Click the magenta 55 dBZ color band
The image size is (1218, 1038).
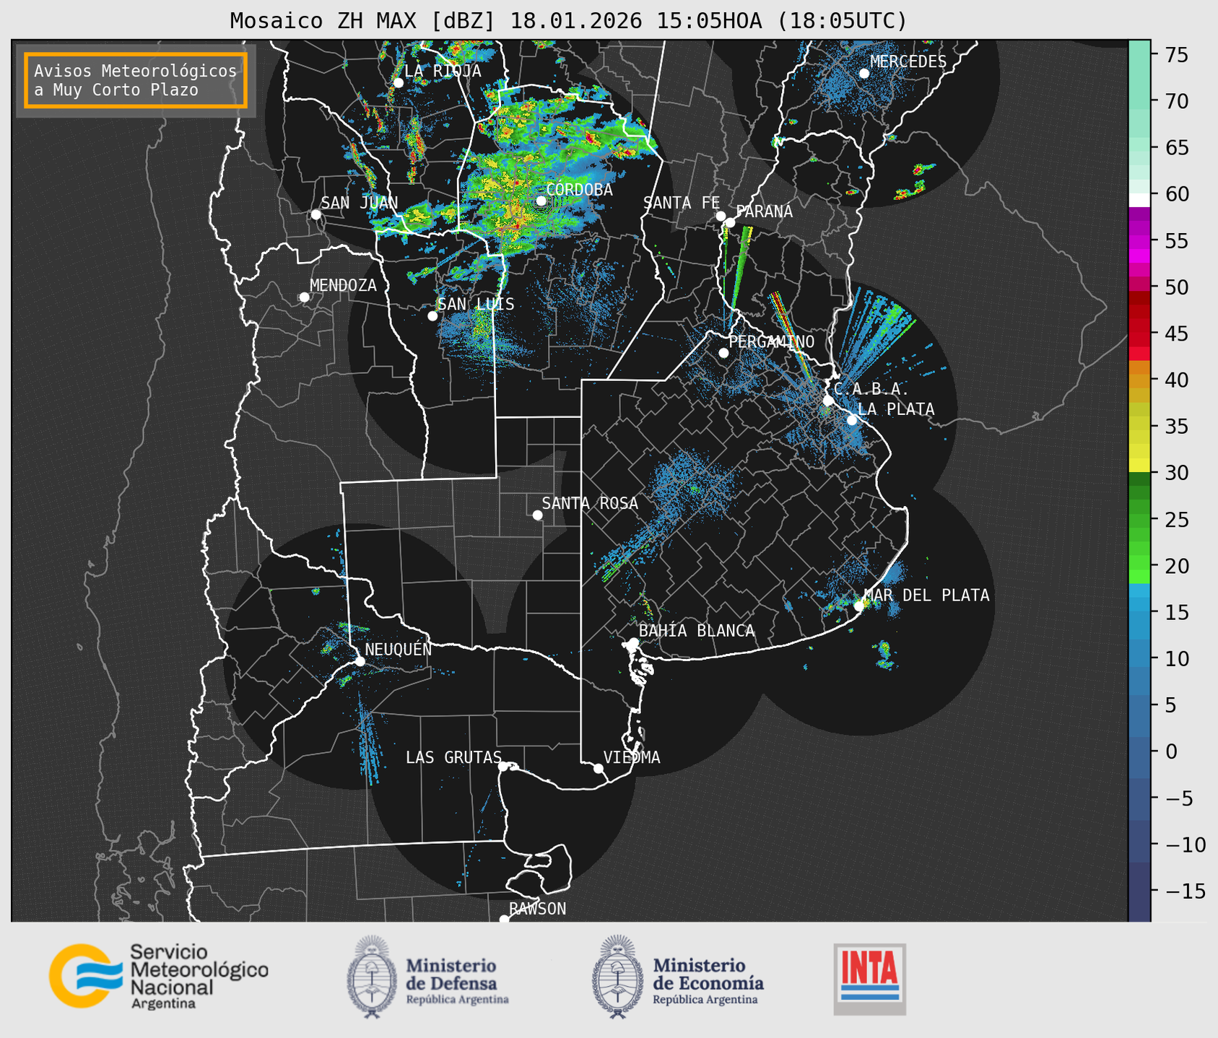coord(1139,242)
